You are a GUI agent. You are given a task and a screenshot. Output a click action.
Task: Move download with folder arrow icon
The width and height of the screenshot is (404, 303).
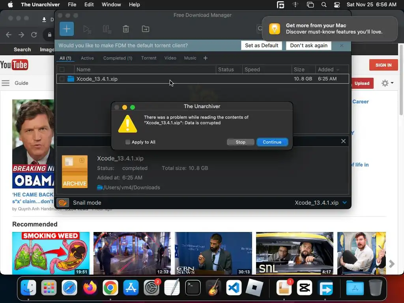coord(146,29)
